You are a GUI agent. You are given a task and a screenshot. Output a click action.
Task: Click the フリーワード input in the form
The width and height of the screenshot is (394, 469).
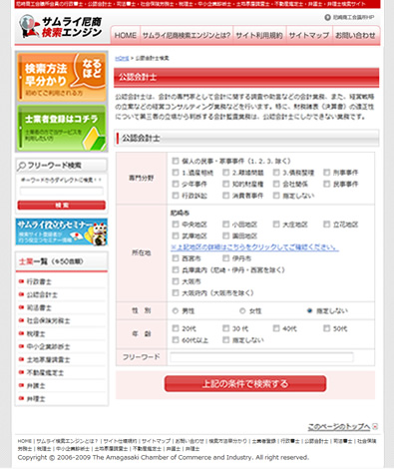[x=261, y=357]
